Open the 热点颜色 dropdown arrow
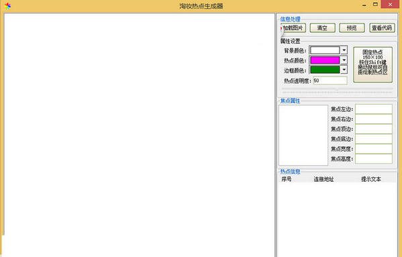Image resolution: width=402 pixels, height=257 pixels. pyautogui.click(x=344, y=60)
